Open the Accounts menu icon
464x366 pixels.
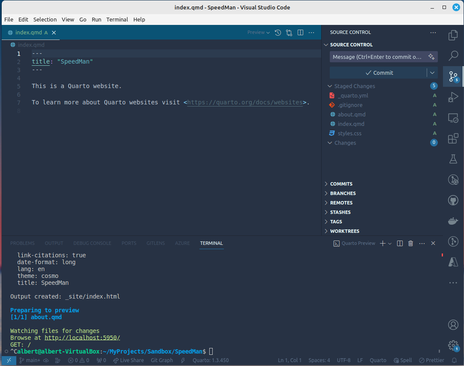[453, 325]
